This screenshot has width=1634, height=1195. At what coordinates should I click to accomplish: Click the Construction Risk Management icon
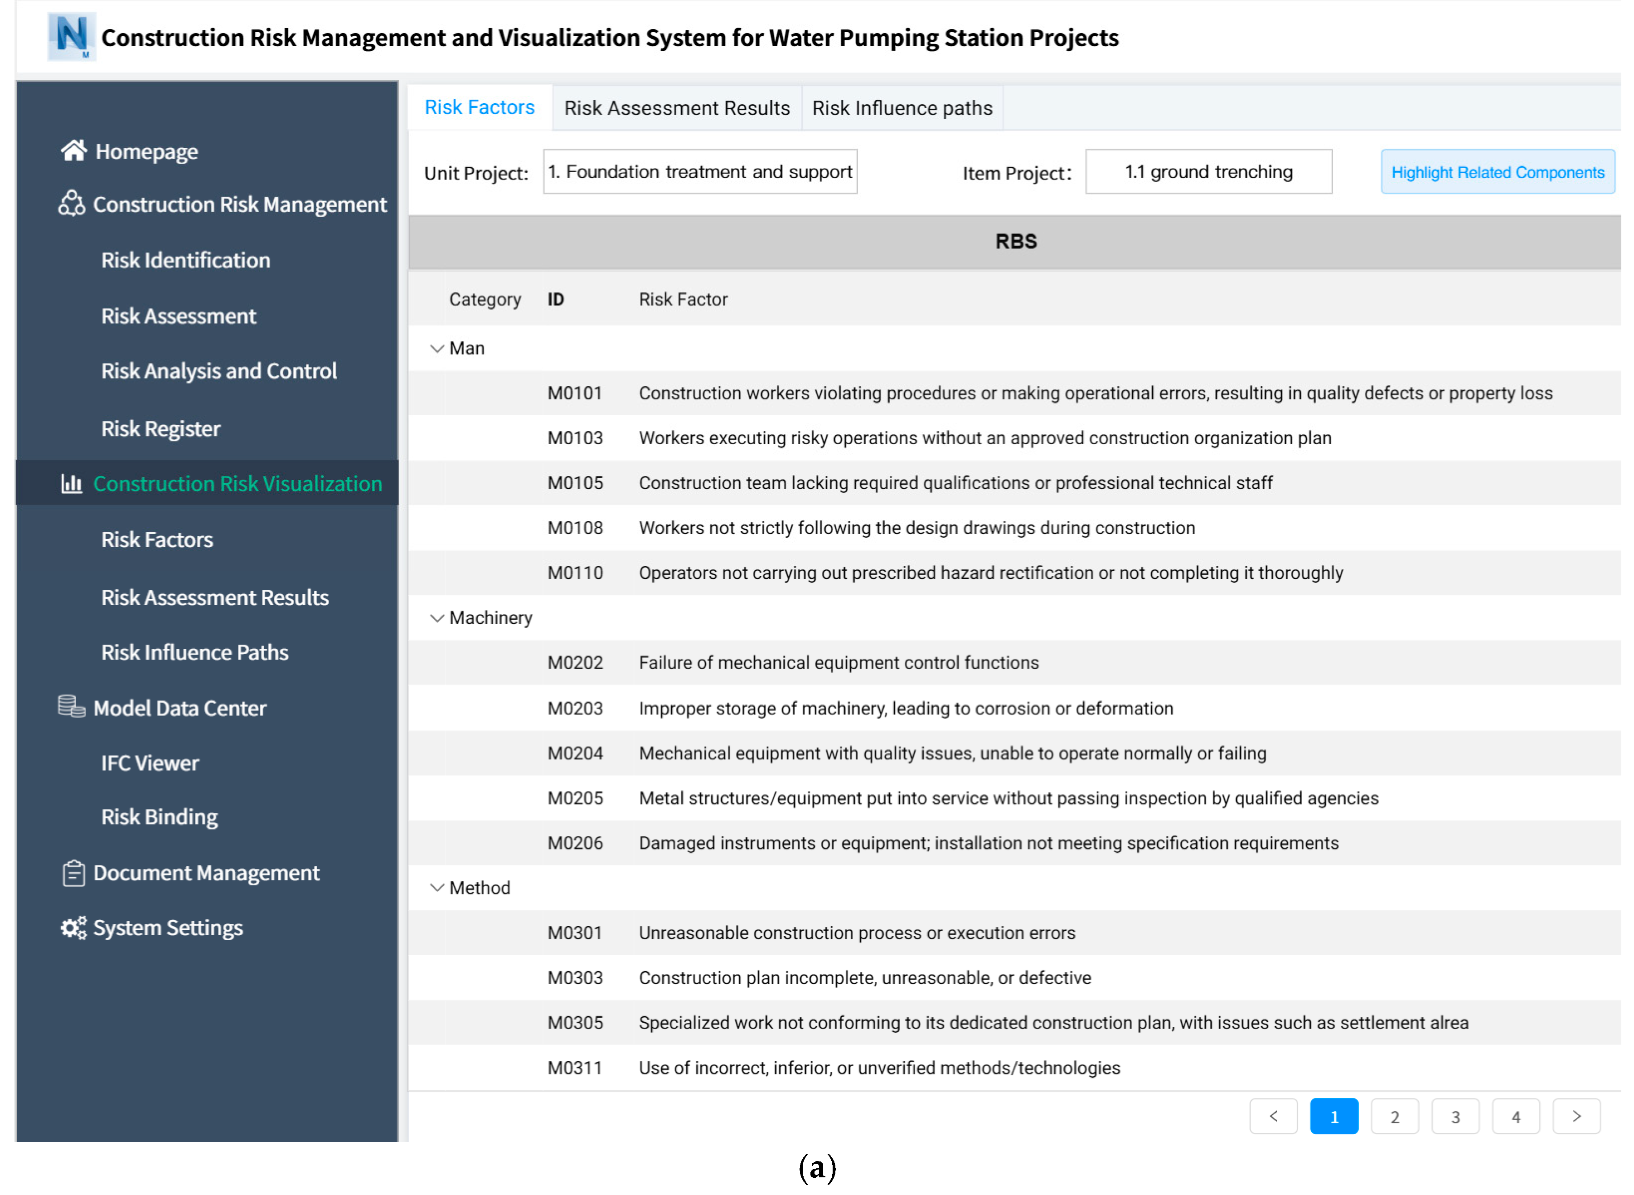pyautogui.click(x=72, y=203)
